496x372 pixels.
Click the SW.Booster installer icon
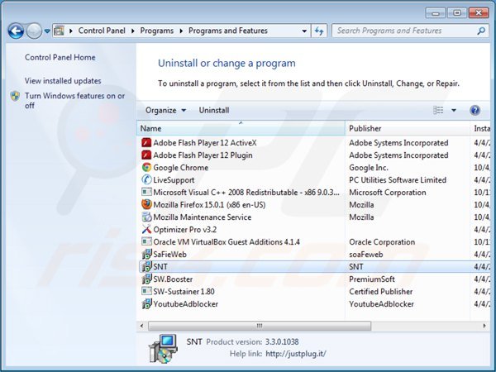[x=146, y=279]
